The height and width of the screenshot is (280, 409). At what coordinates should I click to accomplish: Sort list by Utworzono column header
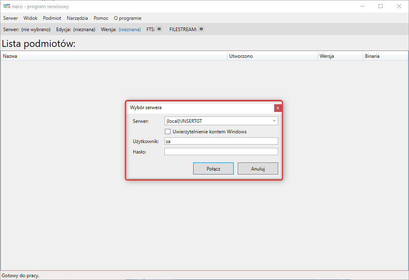click(272, 56)
